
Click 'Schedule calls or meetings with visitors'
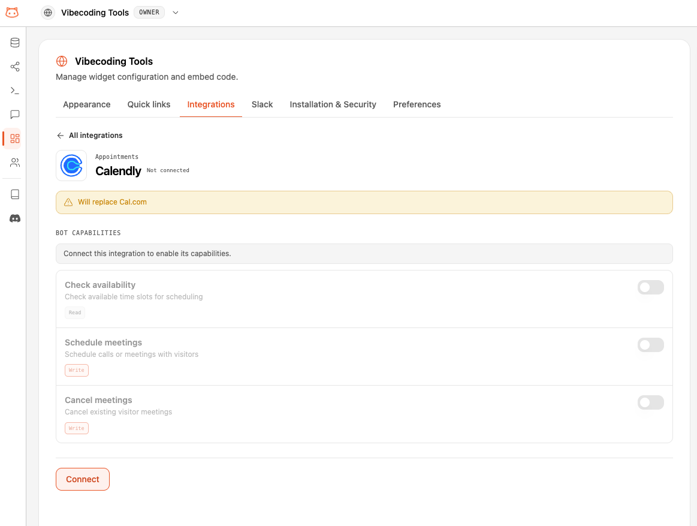(x=132, y=354)
